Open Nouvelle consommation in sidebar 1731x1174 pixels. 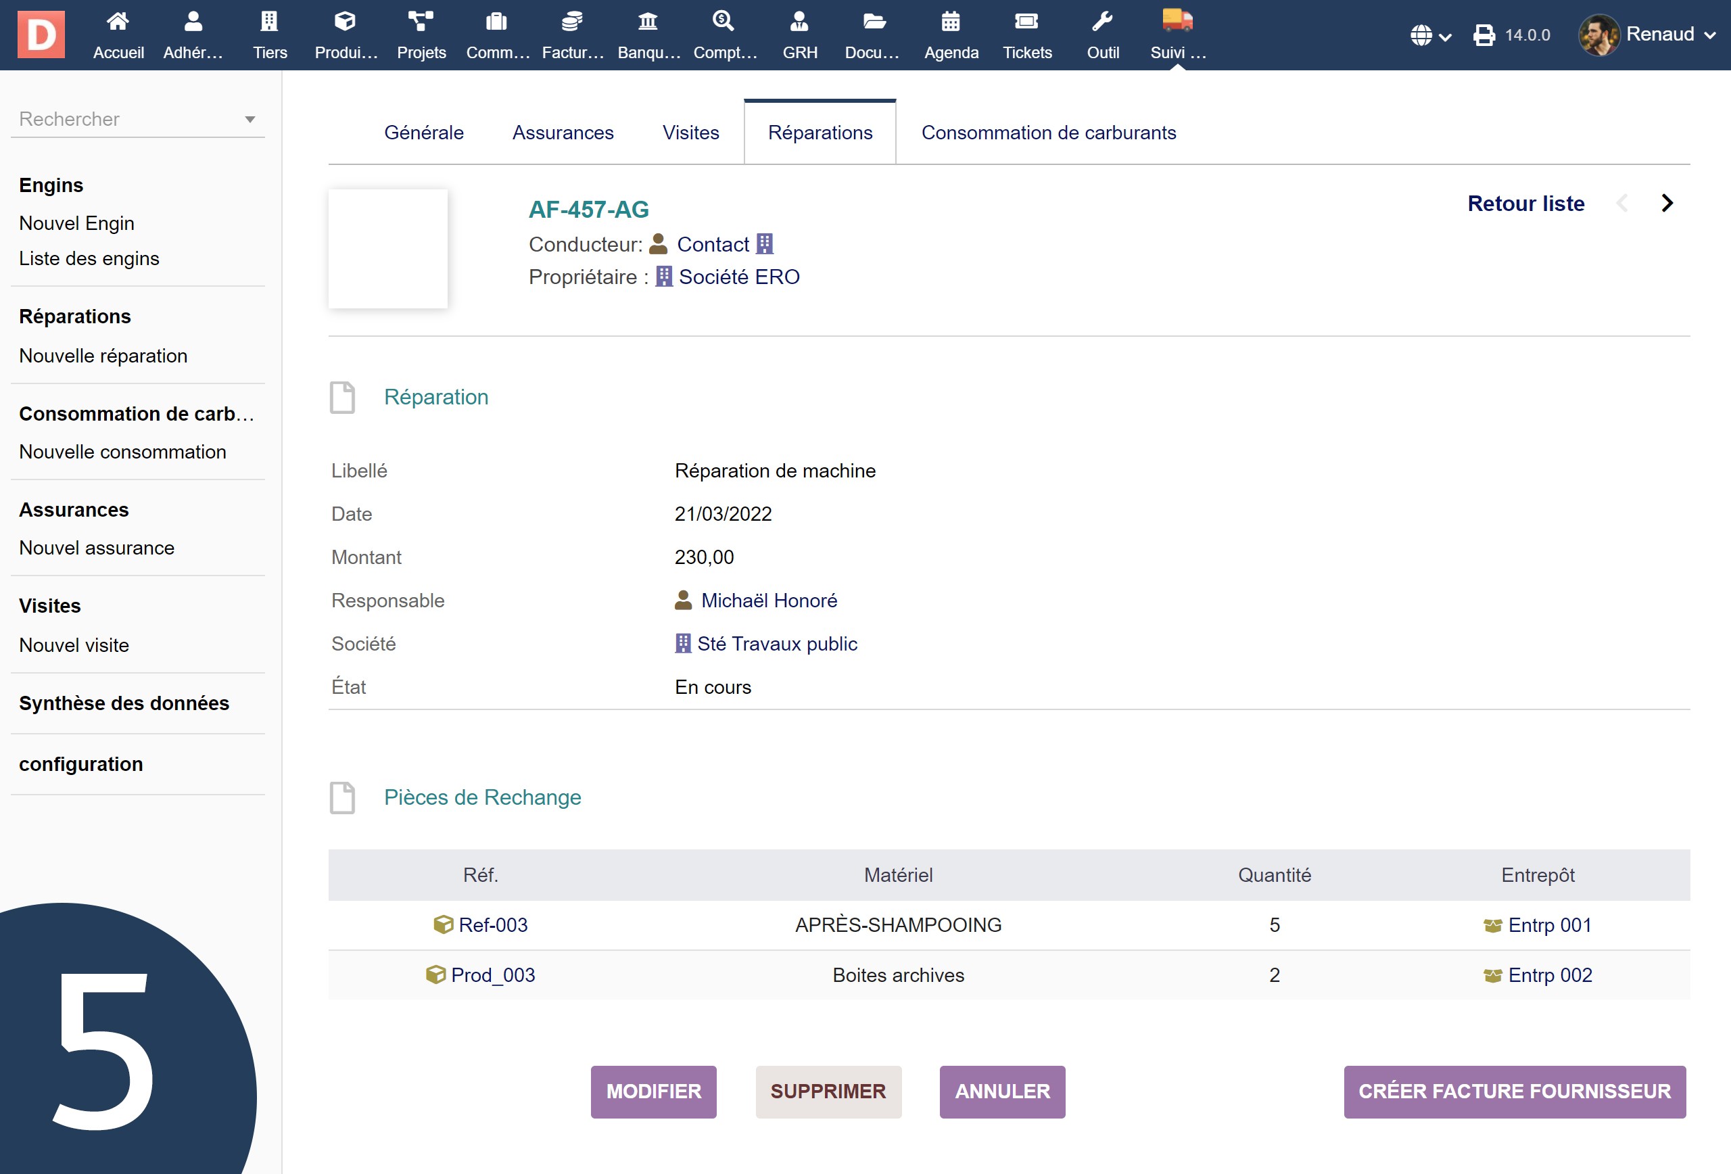point(122,452)
